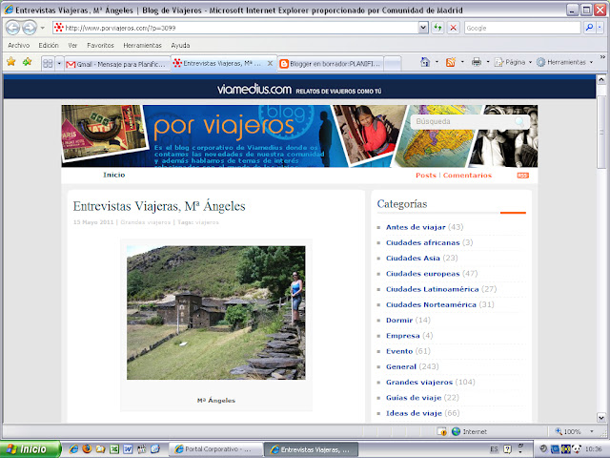Open the Home button dropdown arrow
This screenshot has height=458, width=610.
(x=437, y=62)
